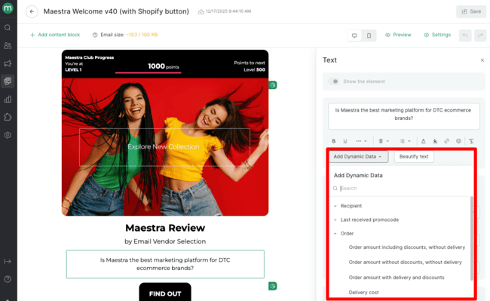
Task: Clear text formatting
Action: click(x=471, y=141)
